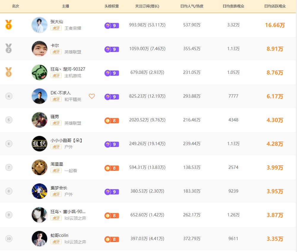
Task: Click rank number 10 circle badge
Action: tap(9, 239)
